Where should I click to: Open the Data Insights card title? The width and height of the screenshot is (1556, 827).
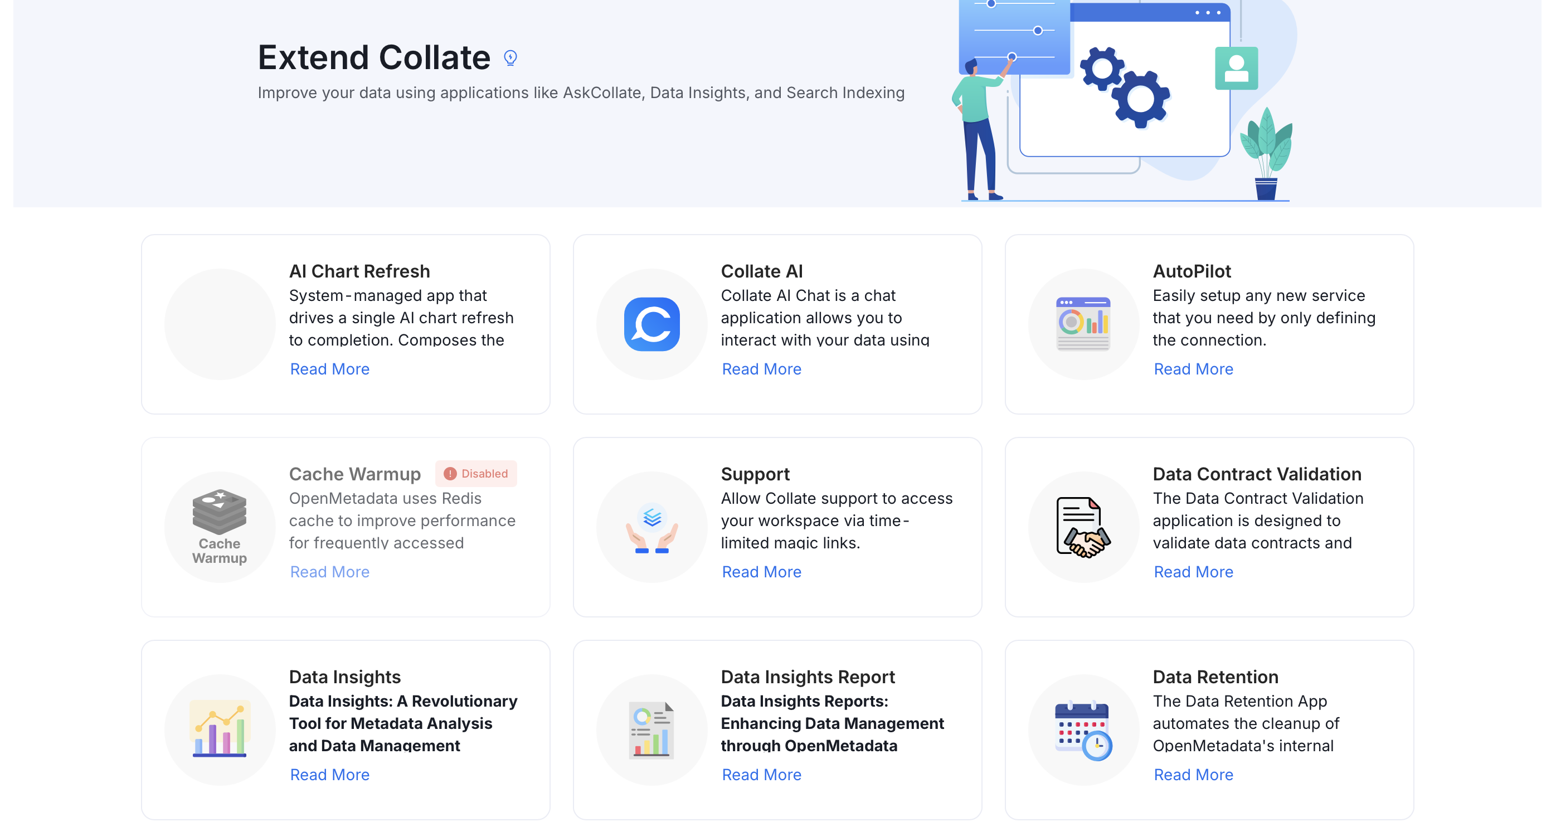[x=345, y=677]
